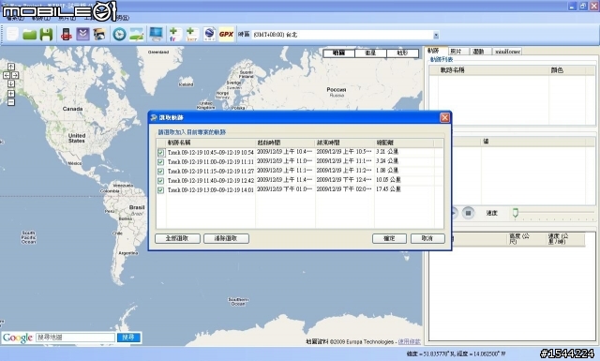Click the 10.05 公里 distance cell
The width and height of the screenshot is (600, 361).
388,180
